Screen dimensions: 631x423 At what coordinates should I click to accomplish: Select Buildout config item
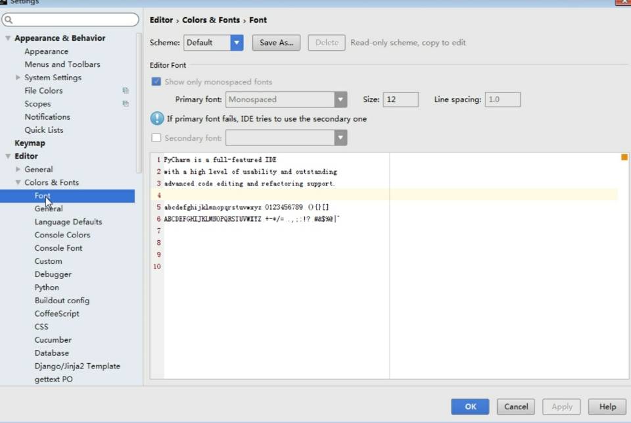pos(62,301)
